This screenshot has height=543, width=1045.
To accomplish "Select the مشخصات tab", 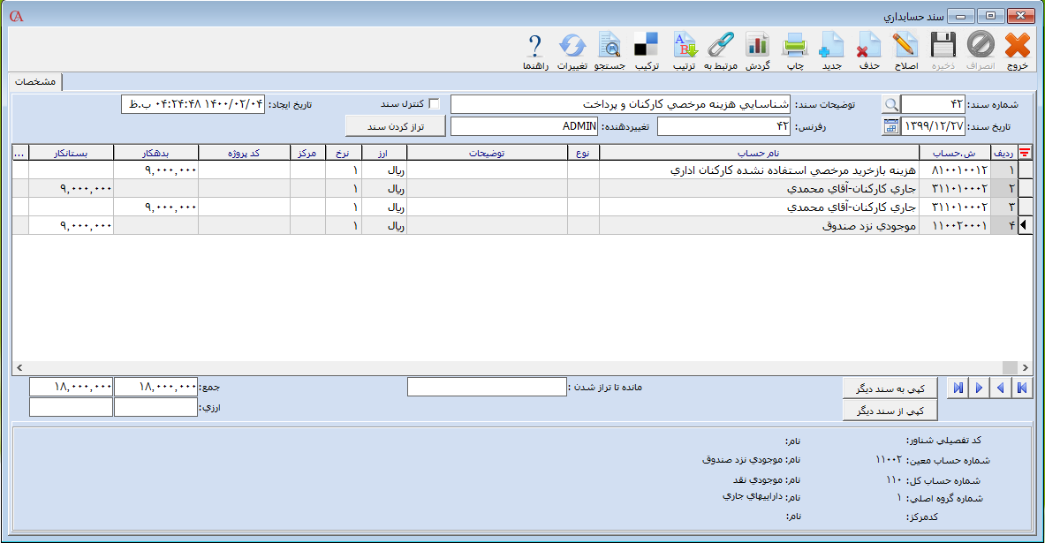I will click(x=35, y=81).
